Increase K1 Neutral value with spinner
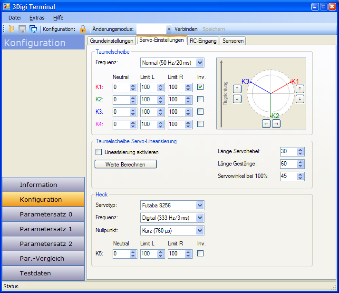 pyautogui.click(x=133, y=86)
